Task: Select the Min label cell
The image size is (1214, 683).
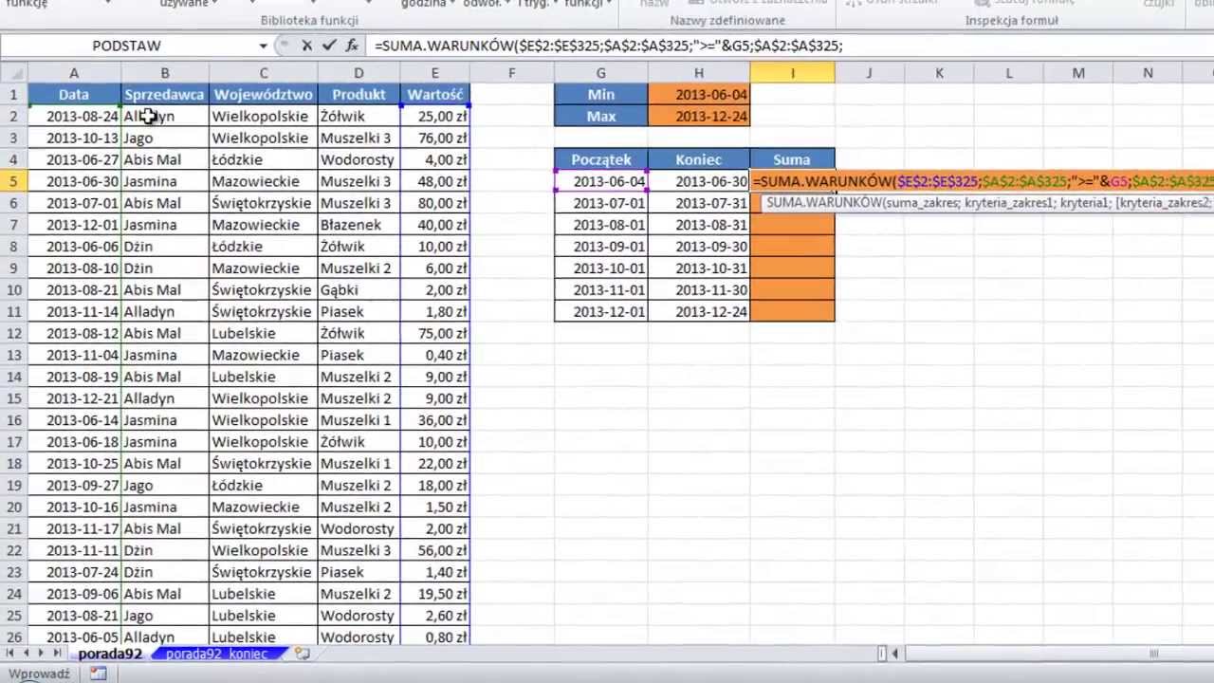Action: point(601,94)
